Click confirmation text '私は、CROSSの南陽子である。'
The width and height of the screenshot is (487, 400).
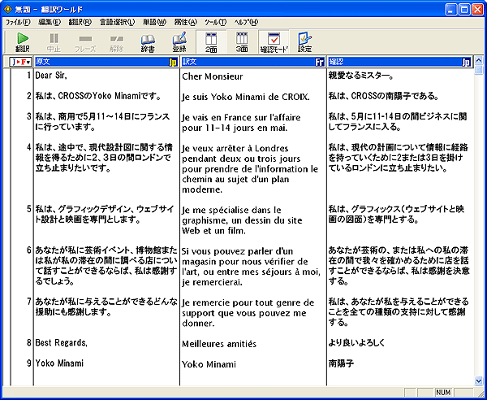click(384, 96)
